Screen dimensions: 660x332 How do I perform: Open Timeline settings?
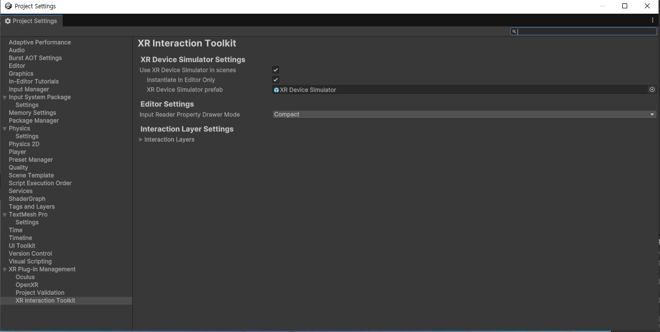coord(21,238)
